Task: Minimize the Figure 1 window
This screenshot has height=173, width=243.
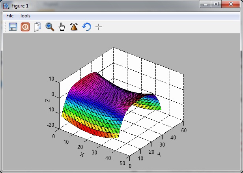Action: [205, 4]
